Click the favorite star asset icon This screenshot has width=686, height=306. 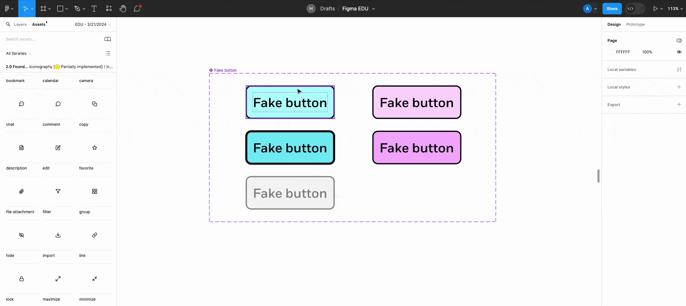(x=95, y=148)
